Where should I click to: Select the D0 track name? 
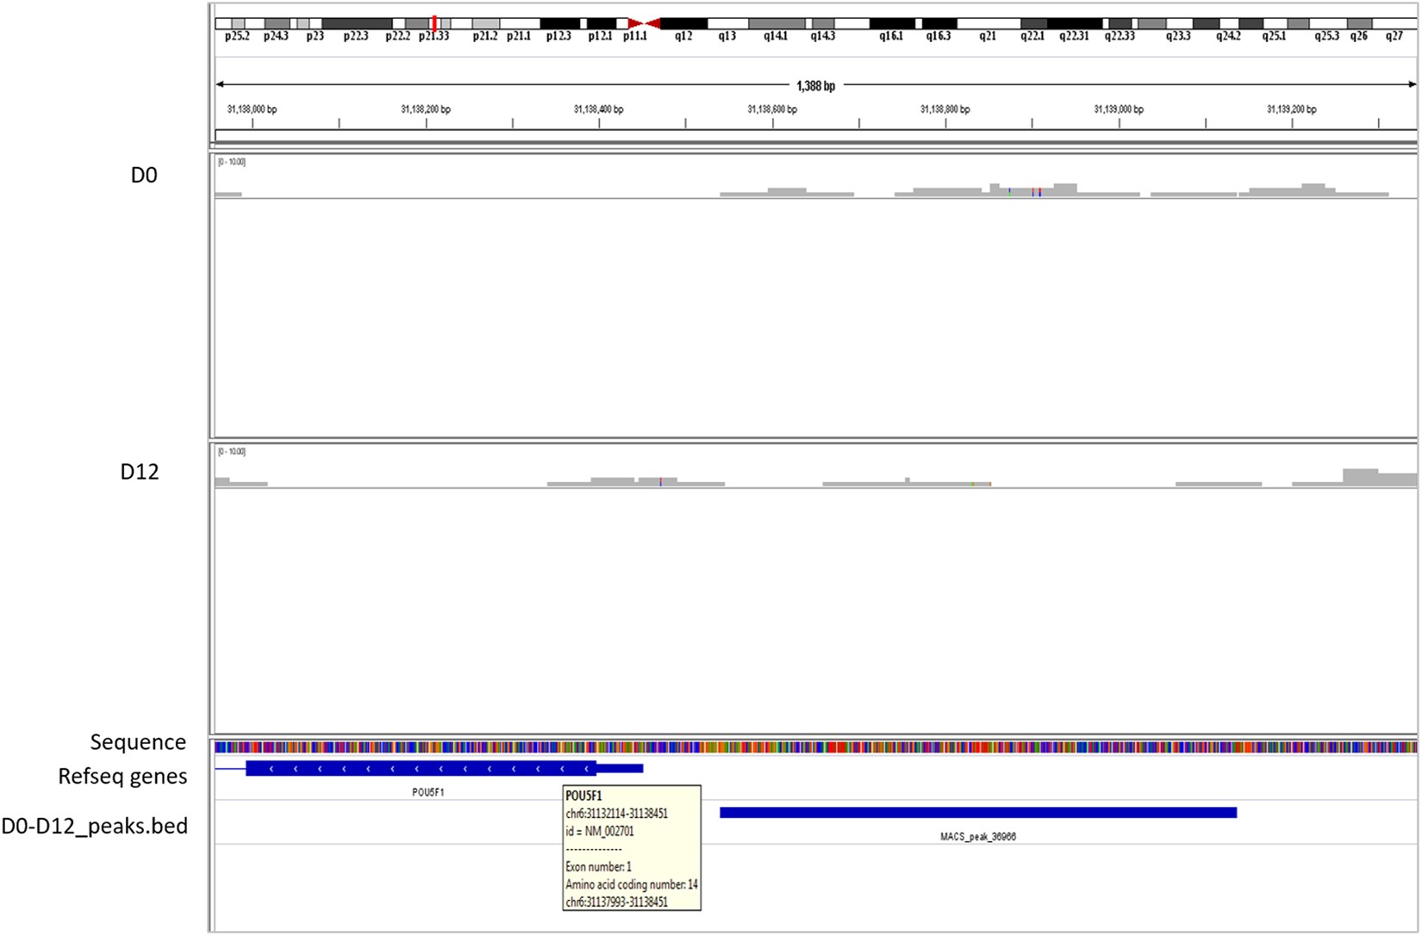tap(144, 176)
